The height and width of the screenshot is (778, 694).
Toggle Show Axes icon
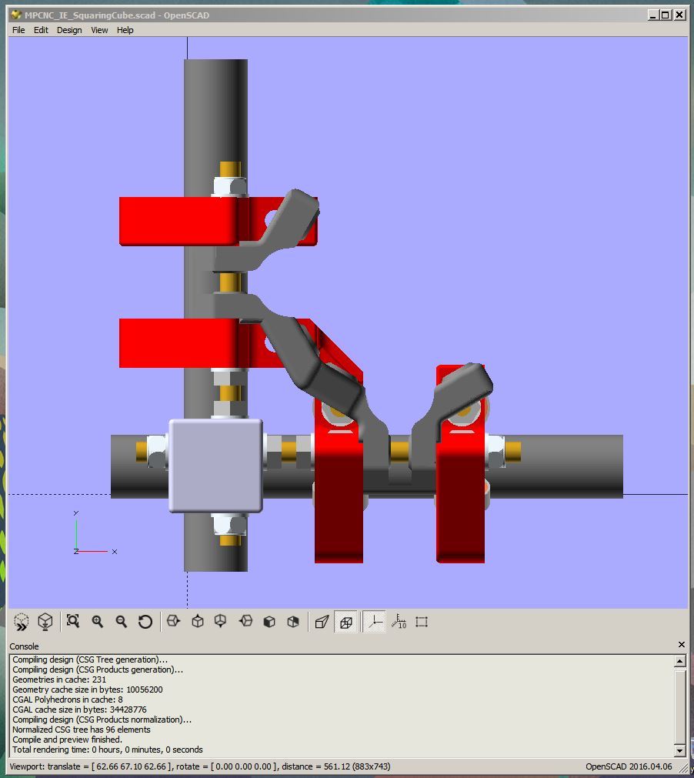tap(374, 622)
